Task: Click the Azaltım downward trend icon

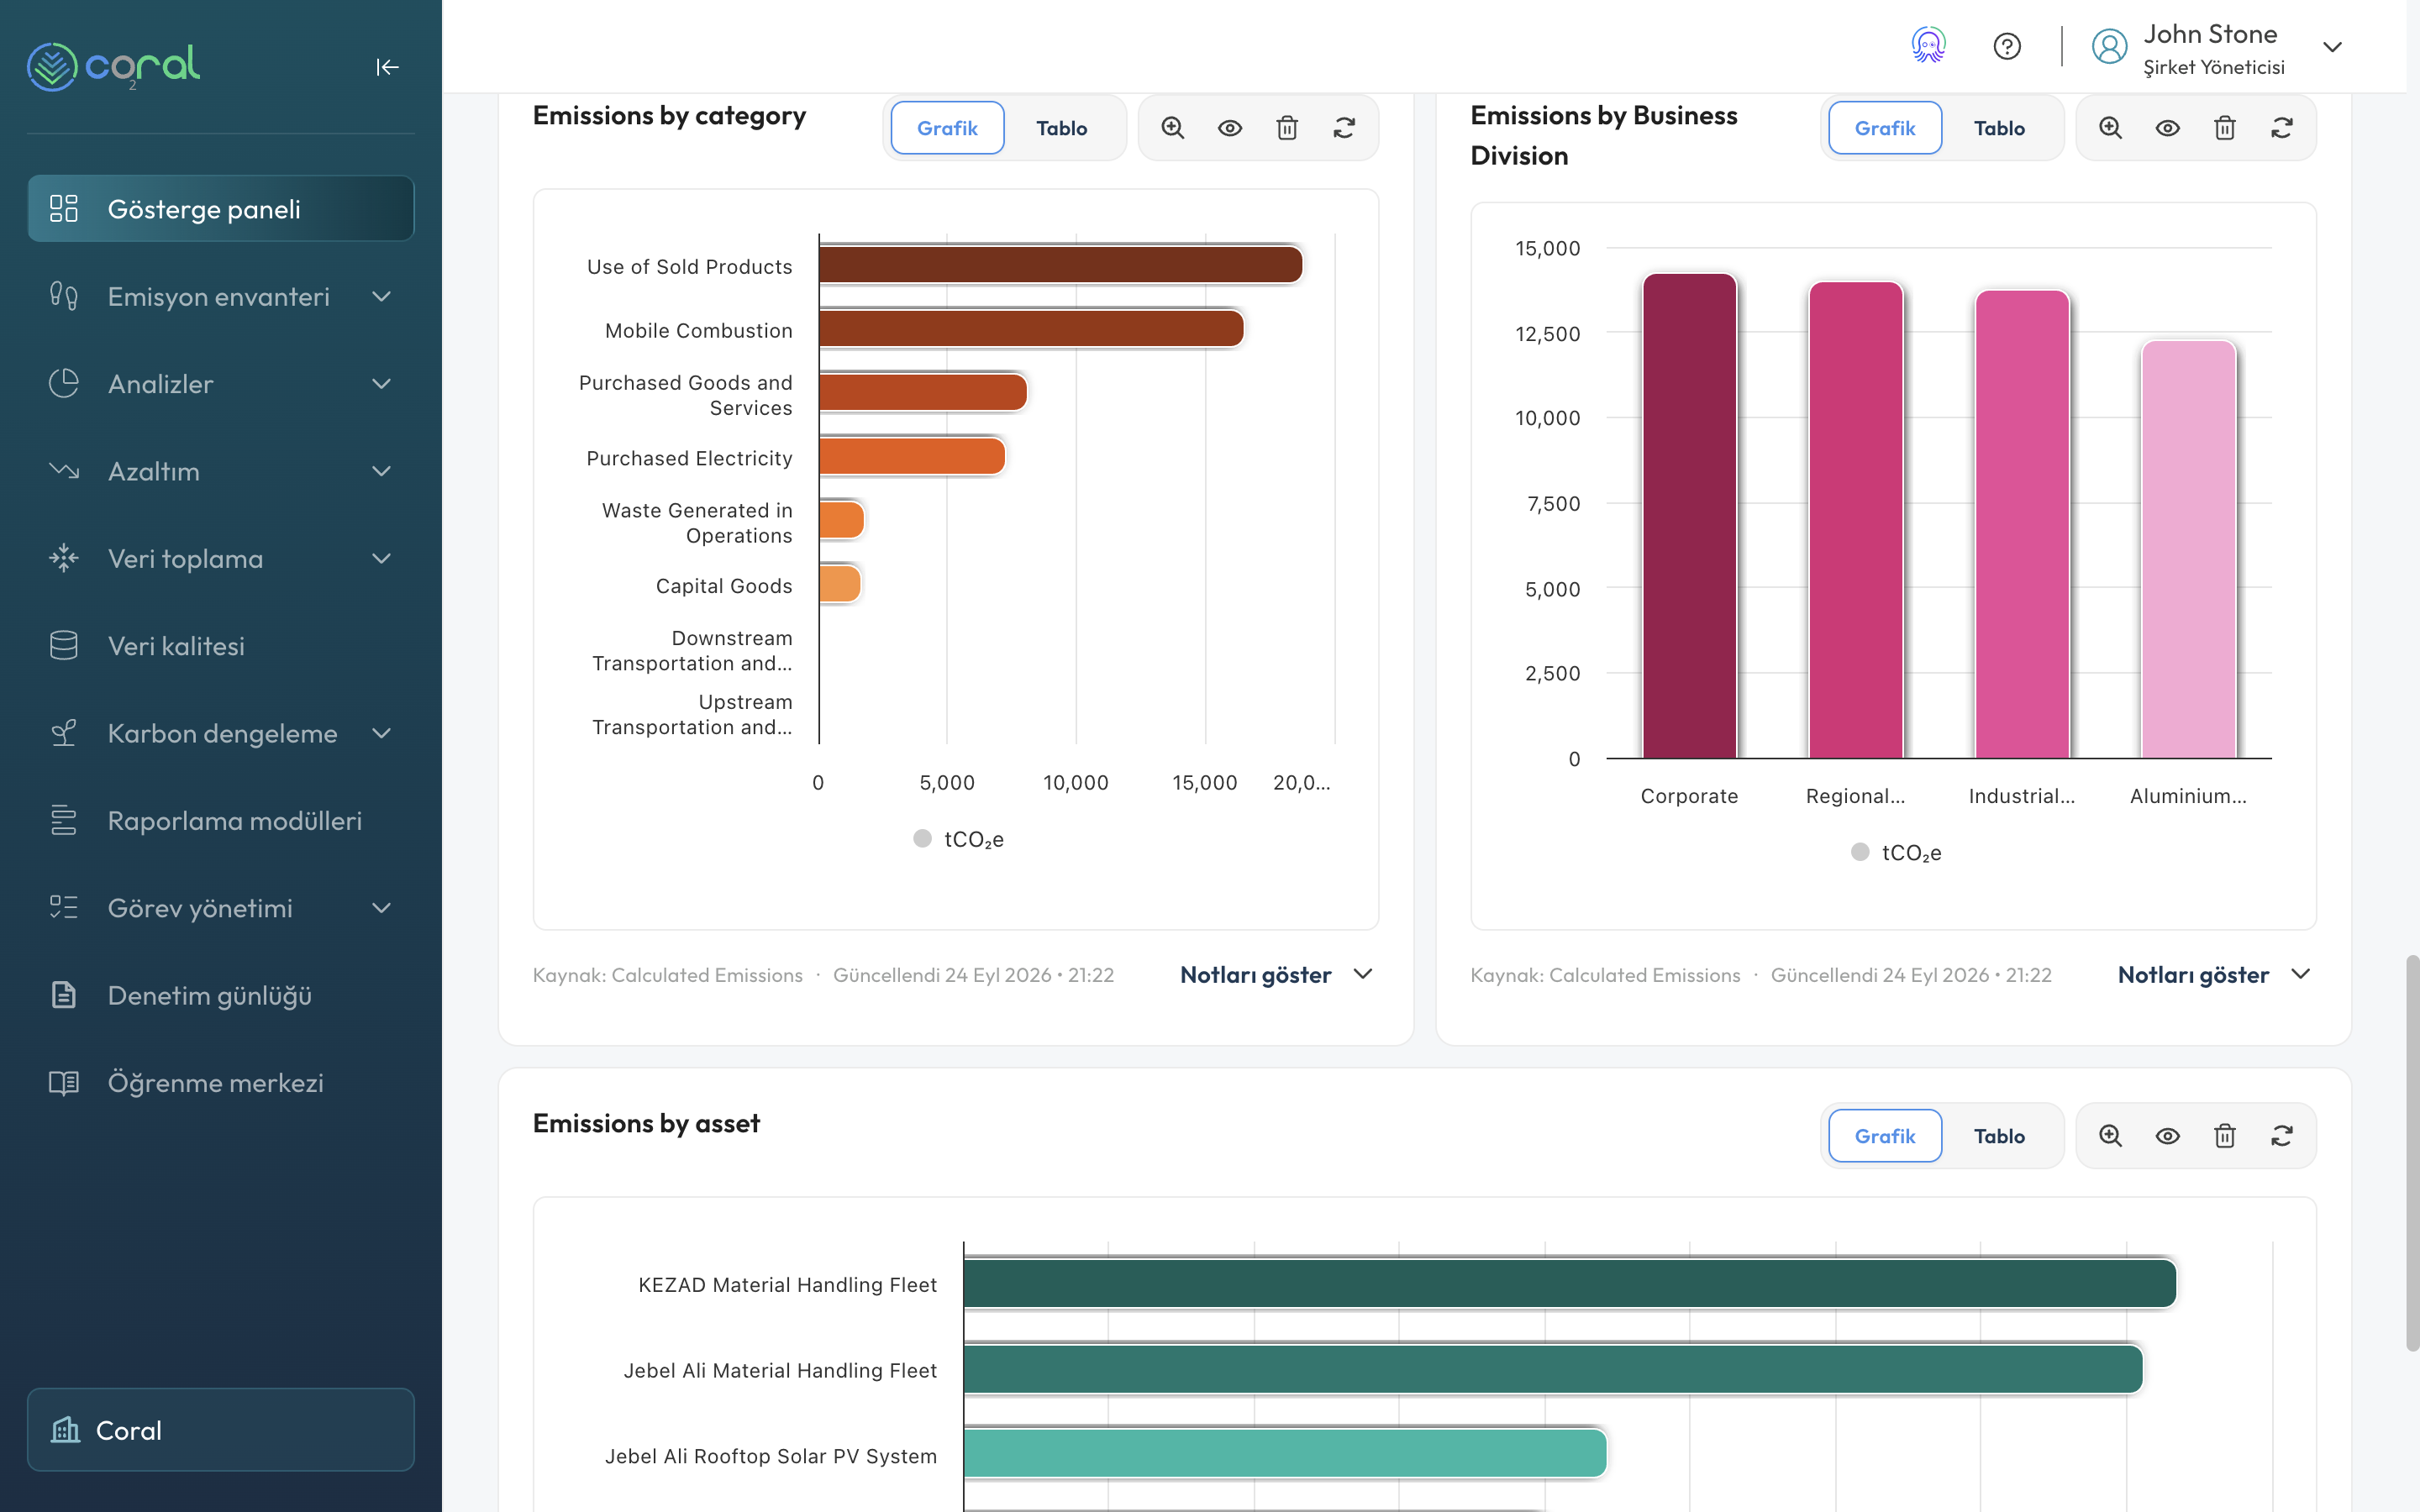Action: pos(64,470)
